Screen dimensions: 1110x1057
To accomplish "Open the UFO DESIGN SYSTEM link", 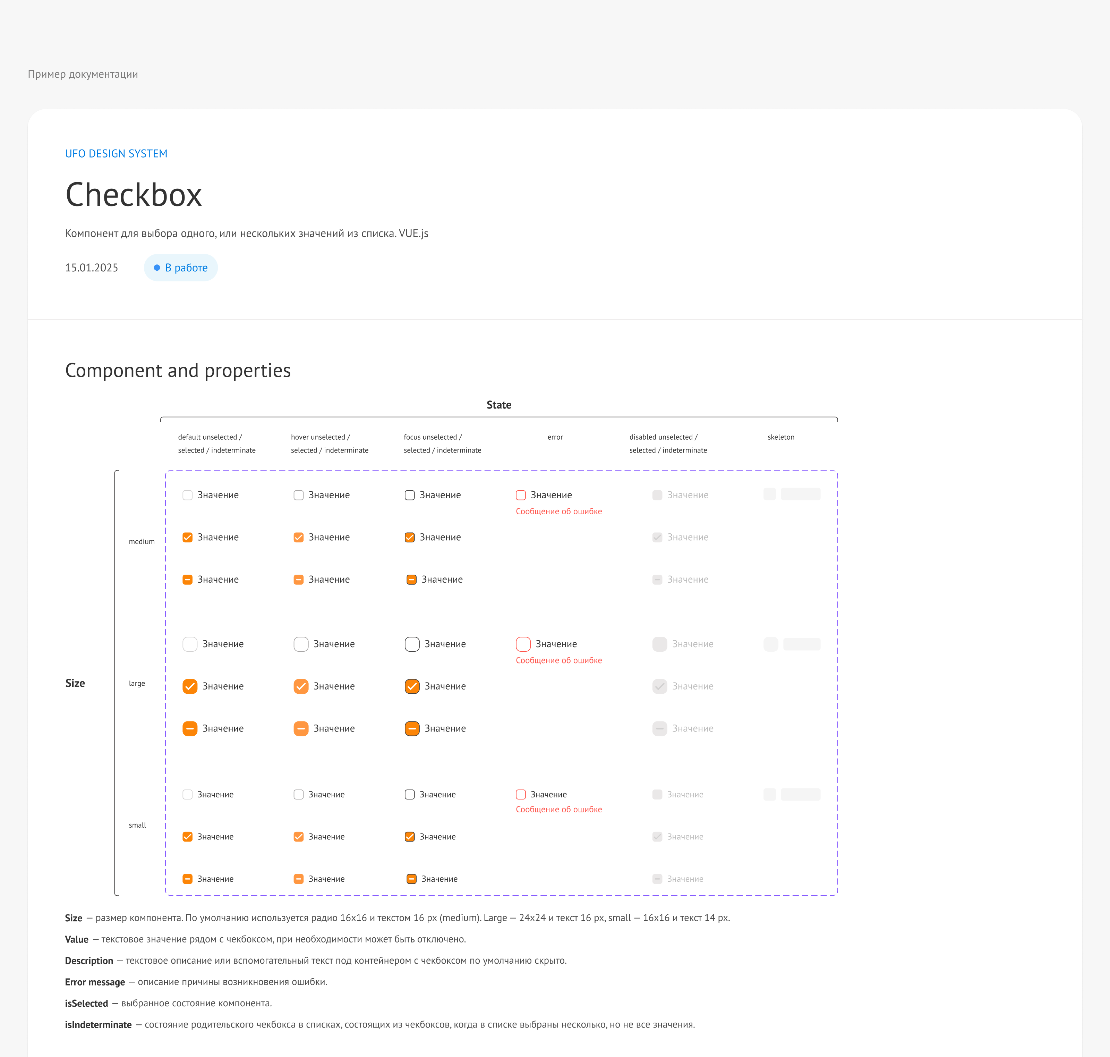I will coord(116,153).
